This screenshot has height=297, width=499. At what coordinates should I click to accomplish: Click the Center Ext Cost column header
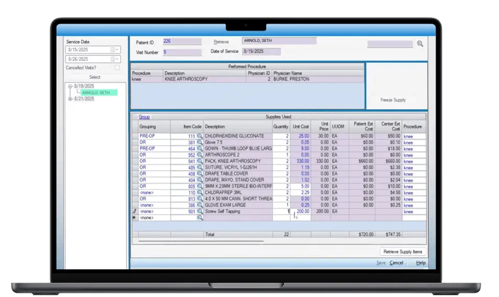(x=389, y=127)
